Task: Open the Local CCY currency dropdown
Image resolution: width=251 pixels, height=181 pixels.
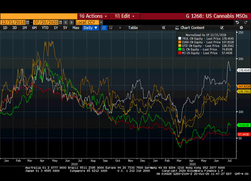Action: point(87,22)
